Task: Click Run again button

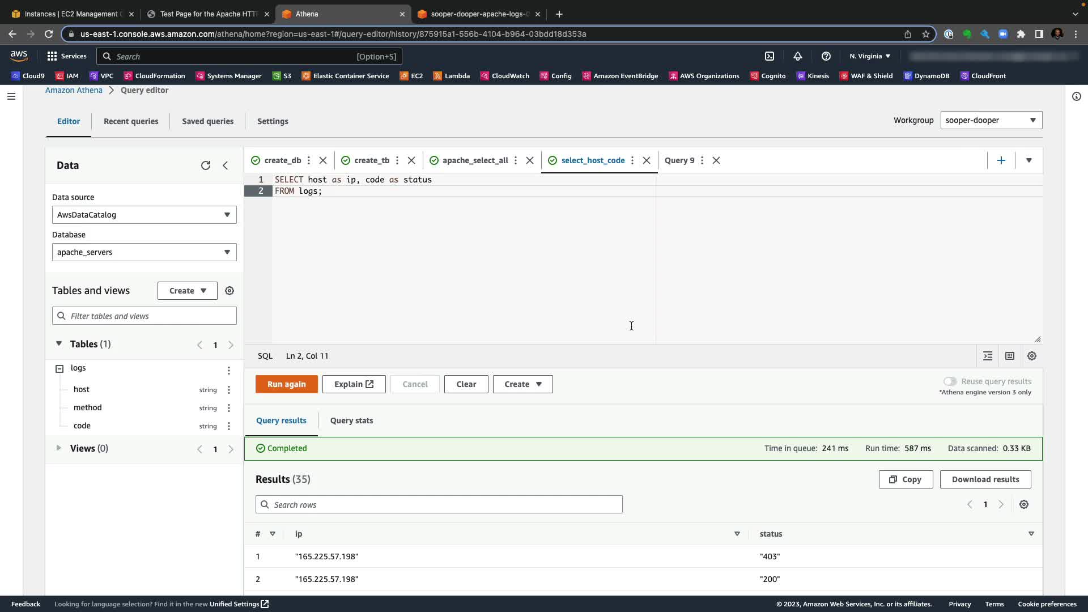Action: tap(286, 384)
